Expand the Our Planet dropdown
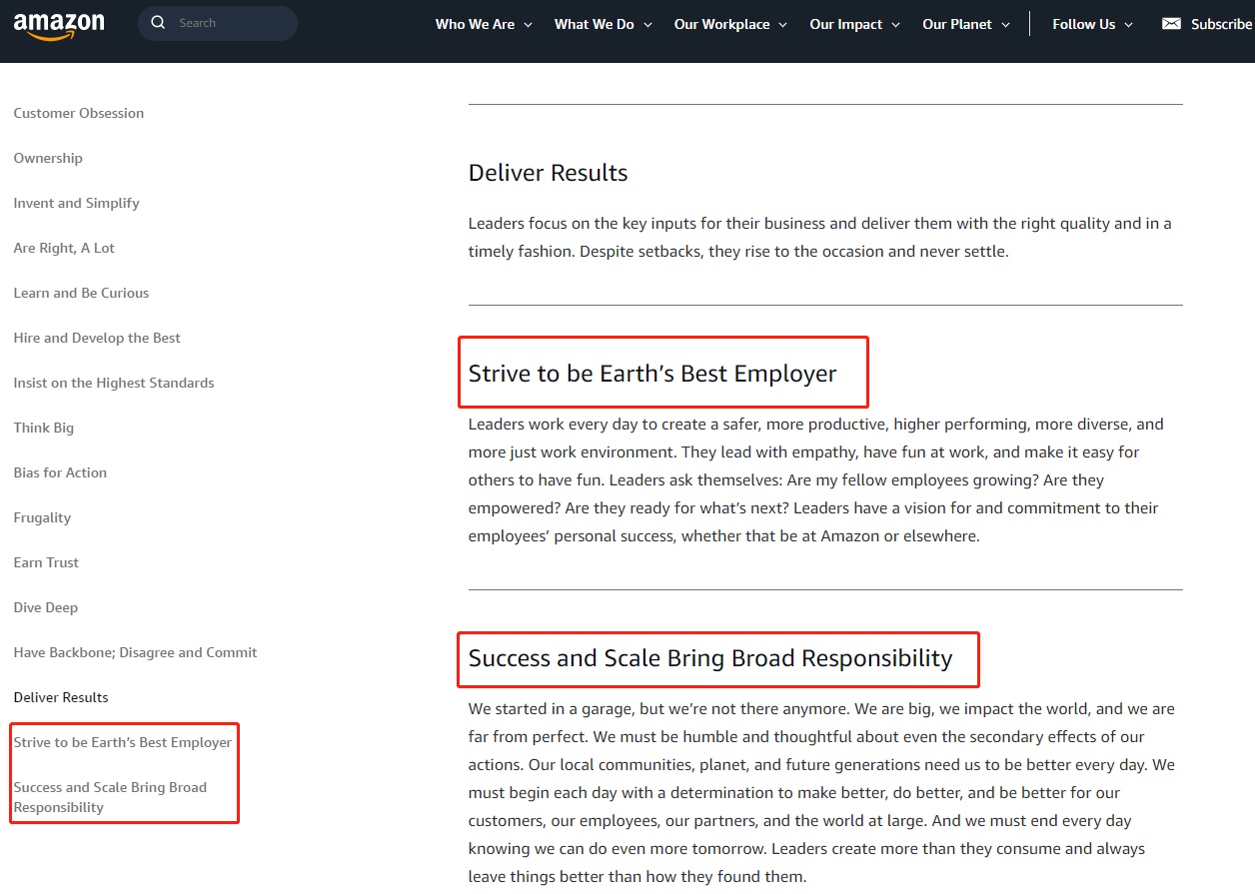The image size is (1255, 894). [x=965, y=24]
